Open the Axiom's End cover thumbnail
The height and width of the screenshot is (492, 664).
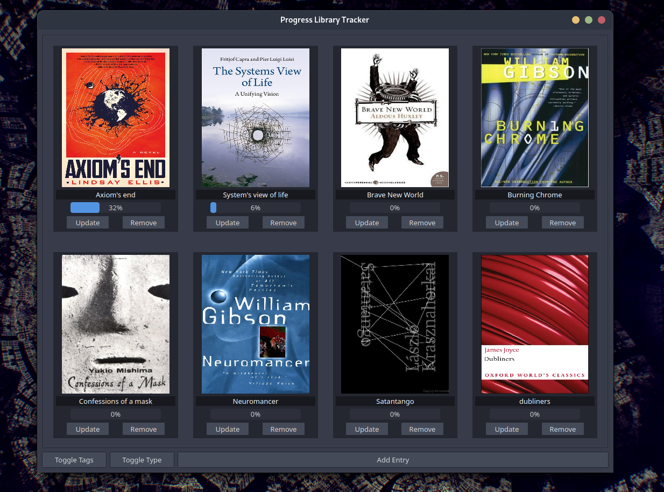(115, 118)
